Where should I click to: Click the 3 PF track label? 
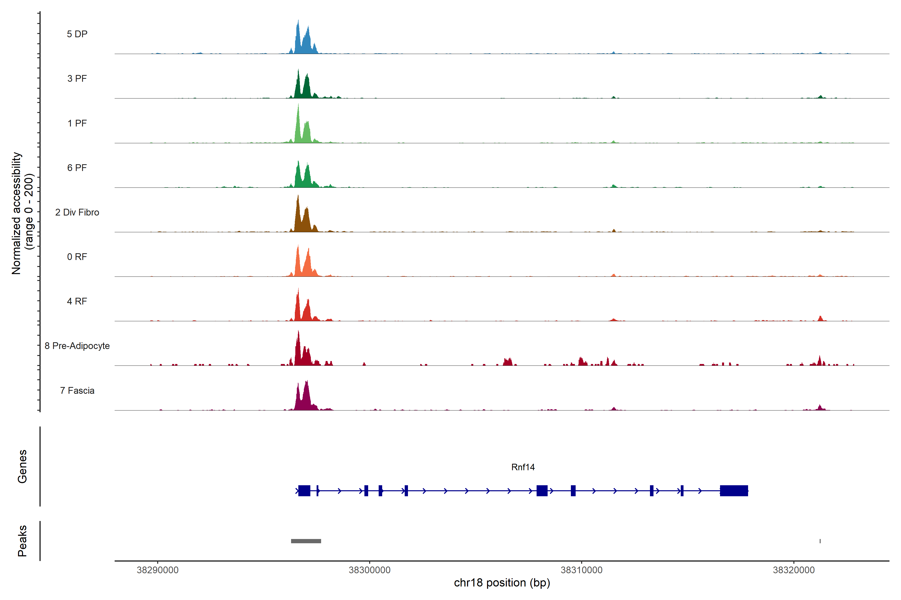[77, 78]
